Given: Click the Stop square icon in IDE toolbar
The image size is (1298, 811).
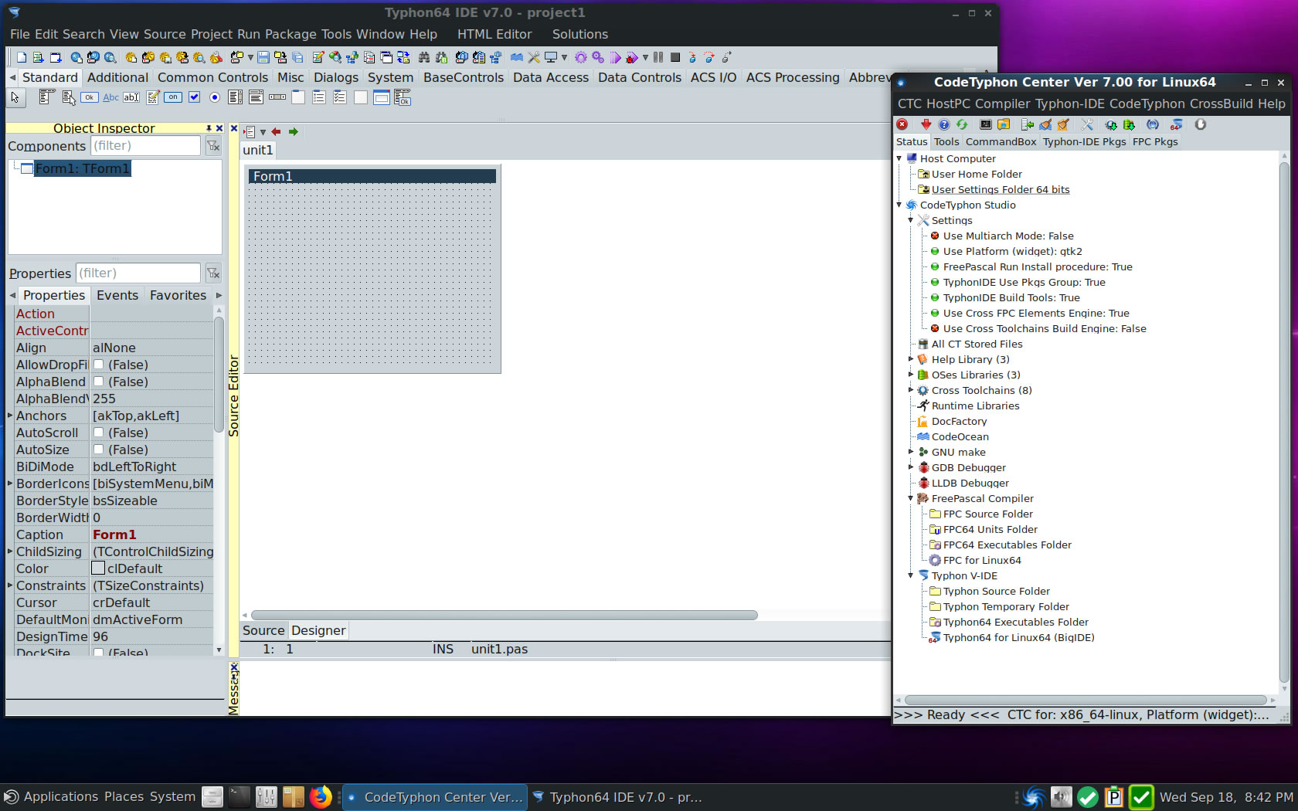Looking at the screenshot, I should coord(675,57).
